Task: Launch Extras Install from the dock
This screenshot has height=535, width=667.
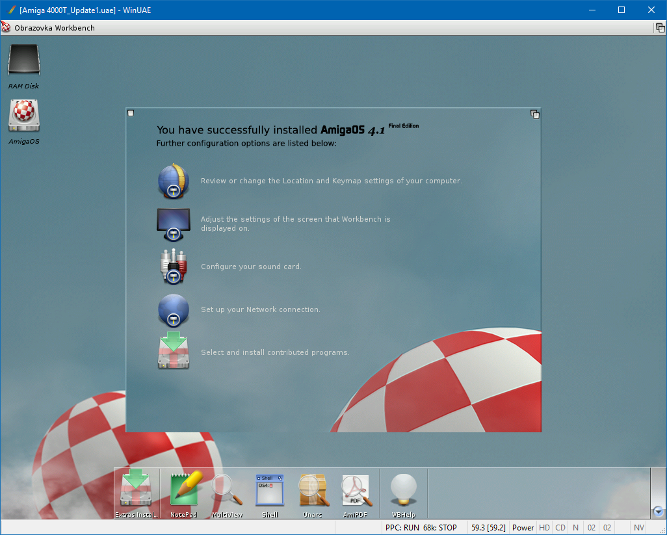Action: [x=137, y=491]
